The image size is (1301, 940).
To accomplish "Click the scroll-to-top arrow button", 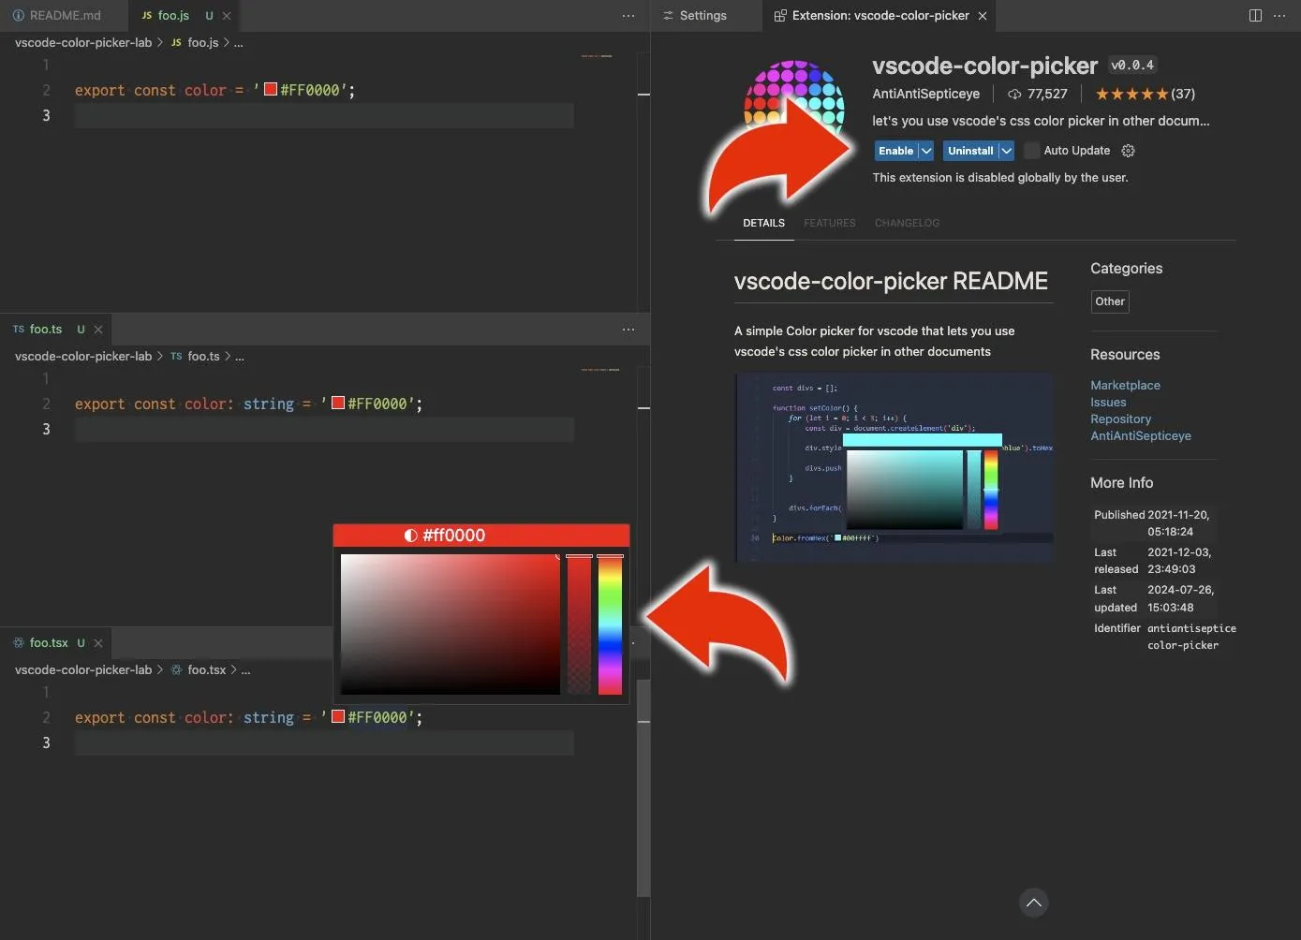I will coord(1033,903).
